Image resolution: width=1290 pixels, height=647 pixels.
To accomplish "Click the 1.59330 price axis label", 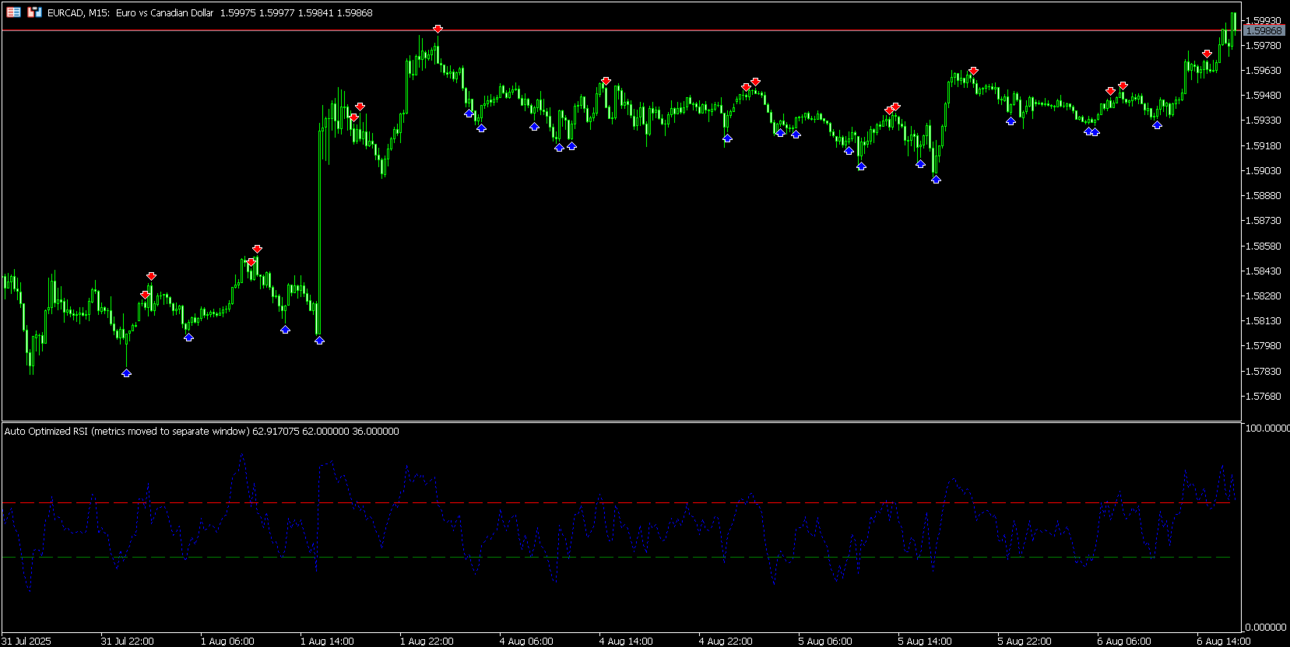I will point(1264,121).
